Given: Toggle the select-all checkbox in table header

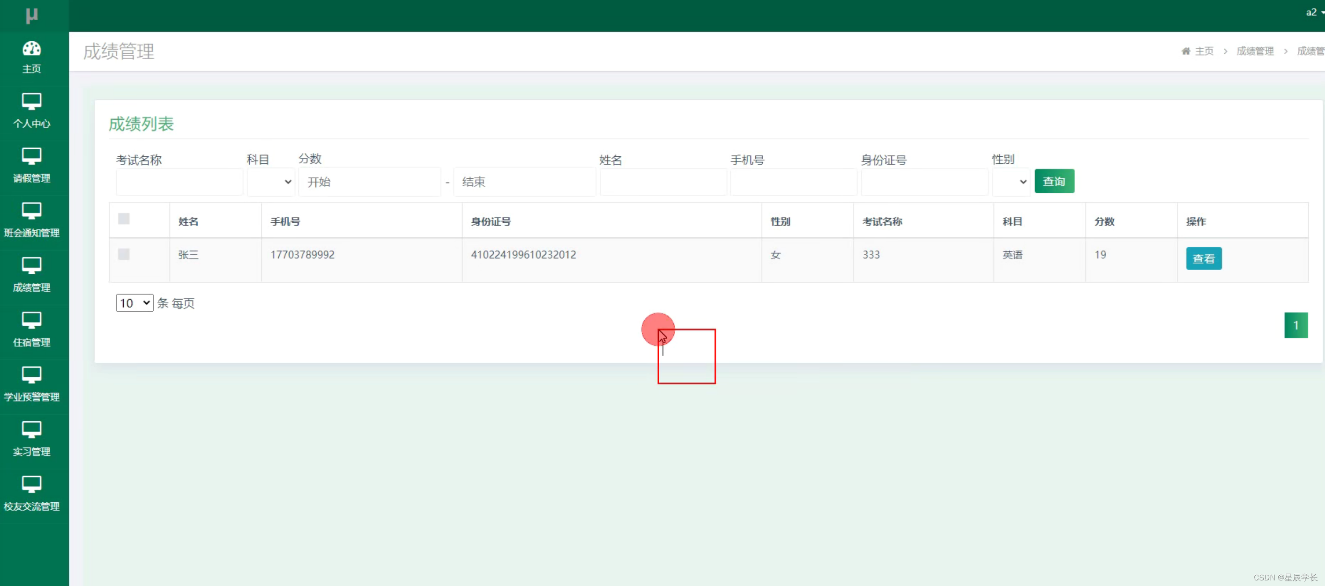Looking at the screenshot, I should coord(124,219).
